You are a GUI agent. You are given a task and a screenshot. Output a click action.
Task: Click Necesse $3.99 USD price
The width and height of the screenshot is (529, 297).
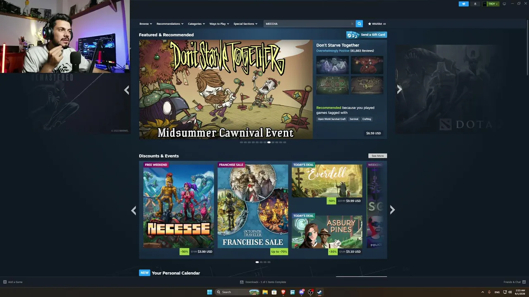[x=205, y=252]
